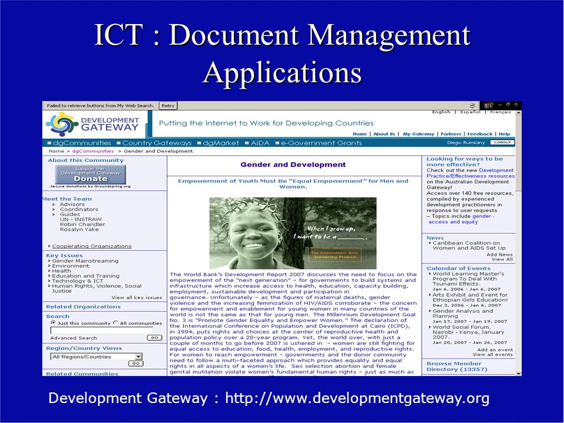
Task: Switch language to Español
Action: (470, 112)
